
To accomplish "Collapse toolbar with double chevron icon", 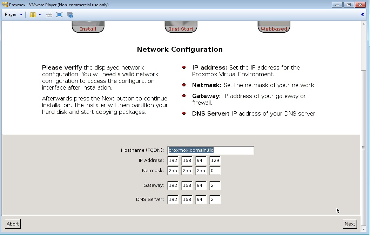I will coord(362,15).
